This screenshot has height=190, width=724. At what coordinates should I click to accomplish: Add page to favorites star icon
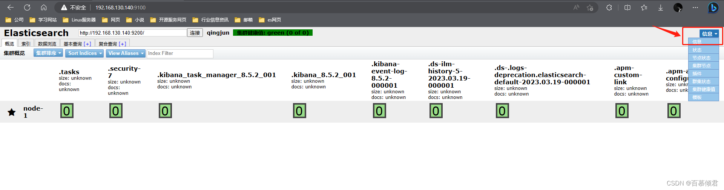click(590, 8)
